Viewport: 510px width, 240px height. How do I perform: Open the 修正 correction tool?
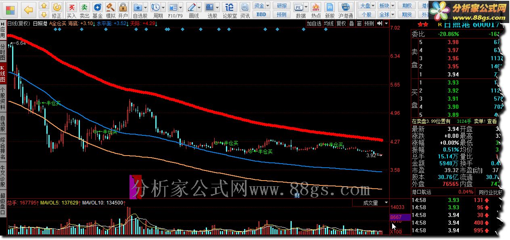tap(57, 10)
